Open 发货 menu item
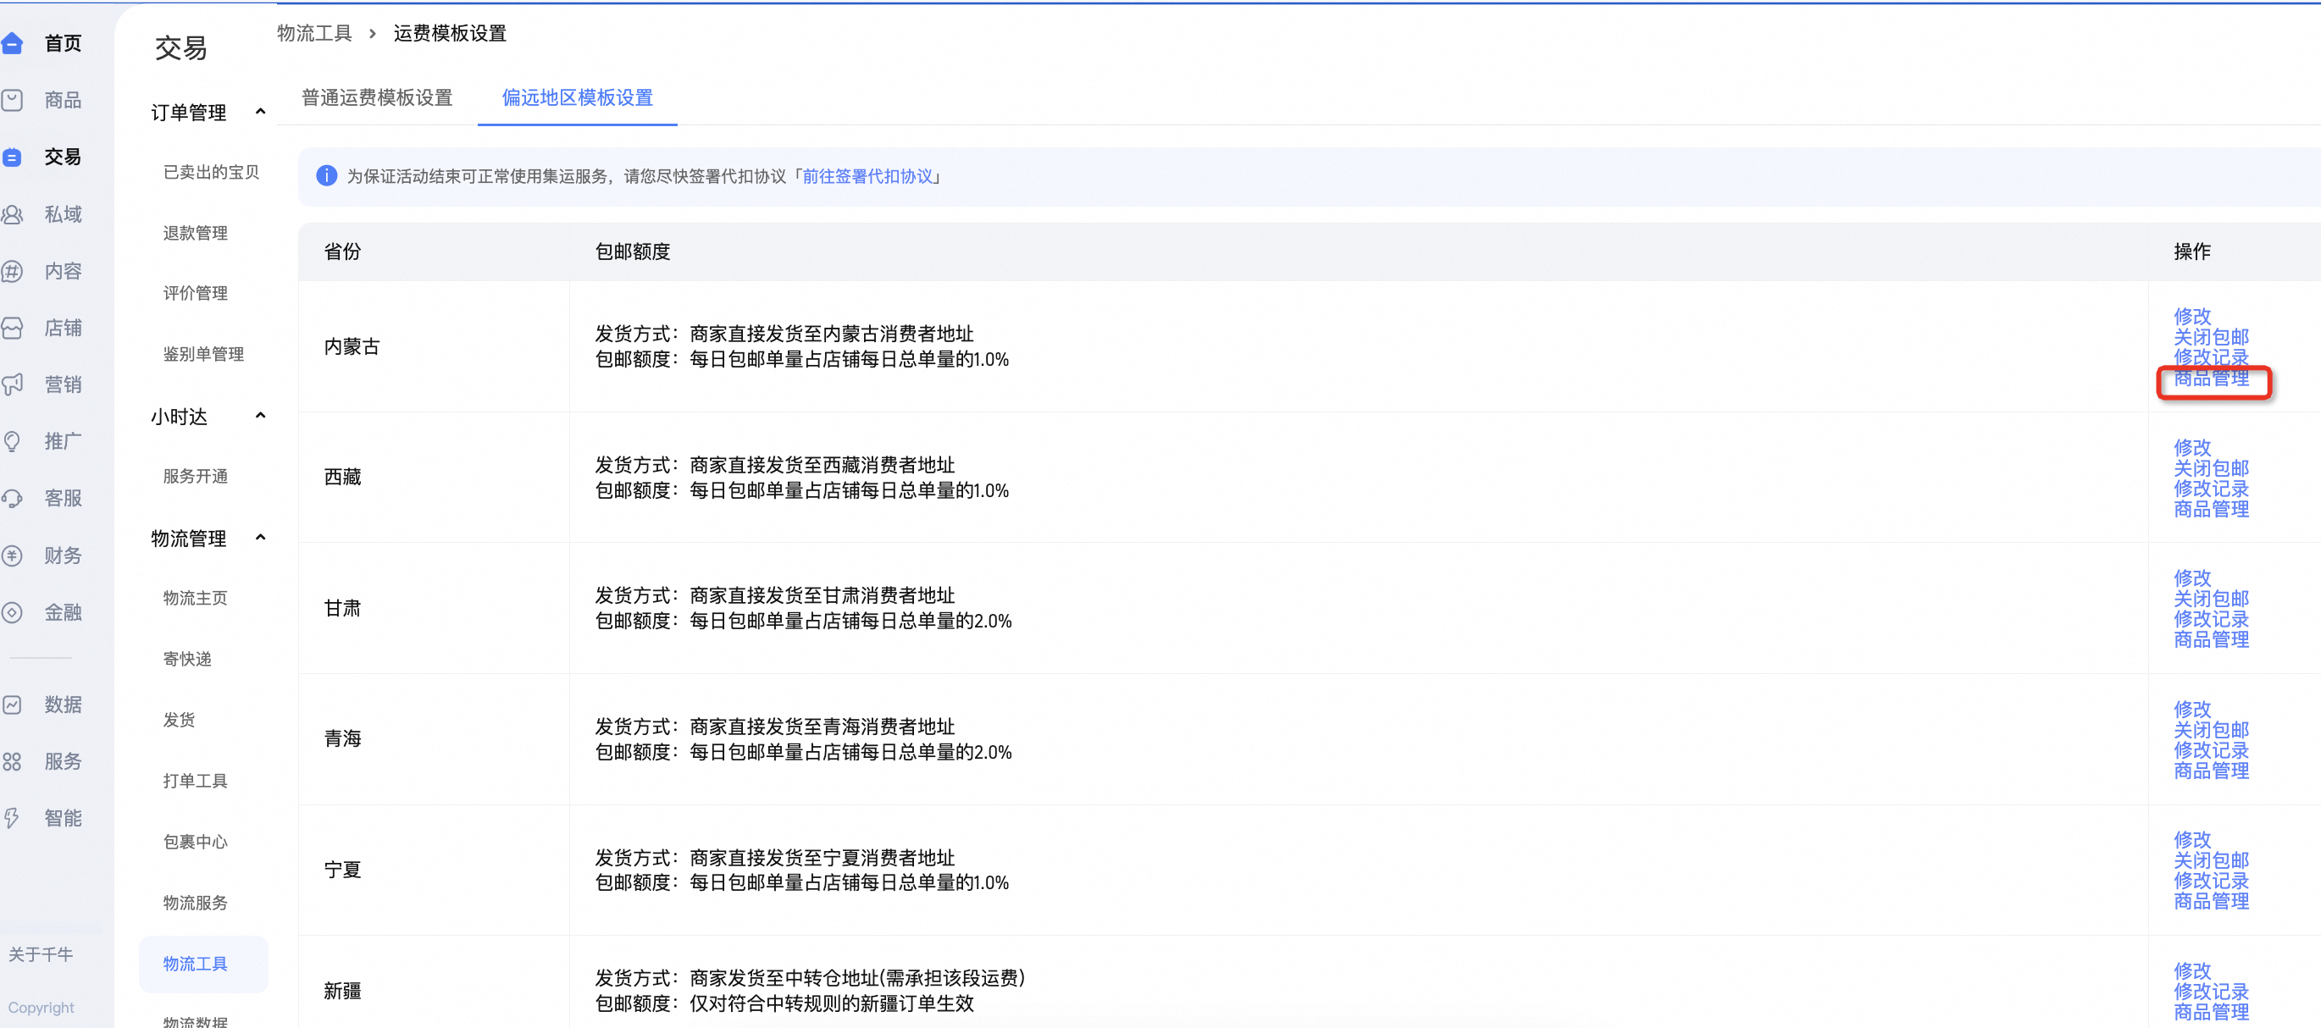The width and height of the screenshot is (2321, 1028). pos(179,720)
